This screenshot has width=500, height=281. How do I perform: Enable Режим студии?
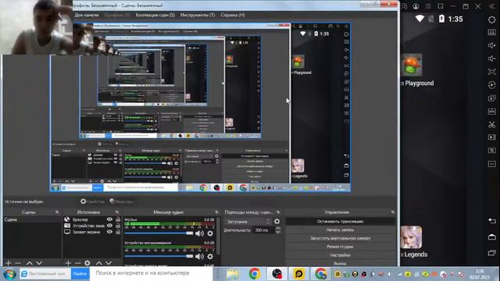click(340, 247)
